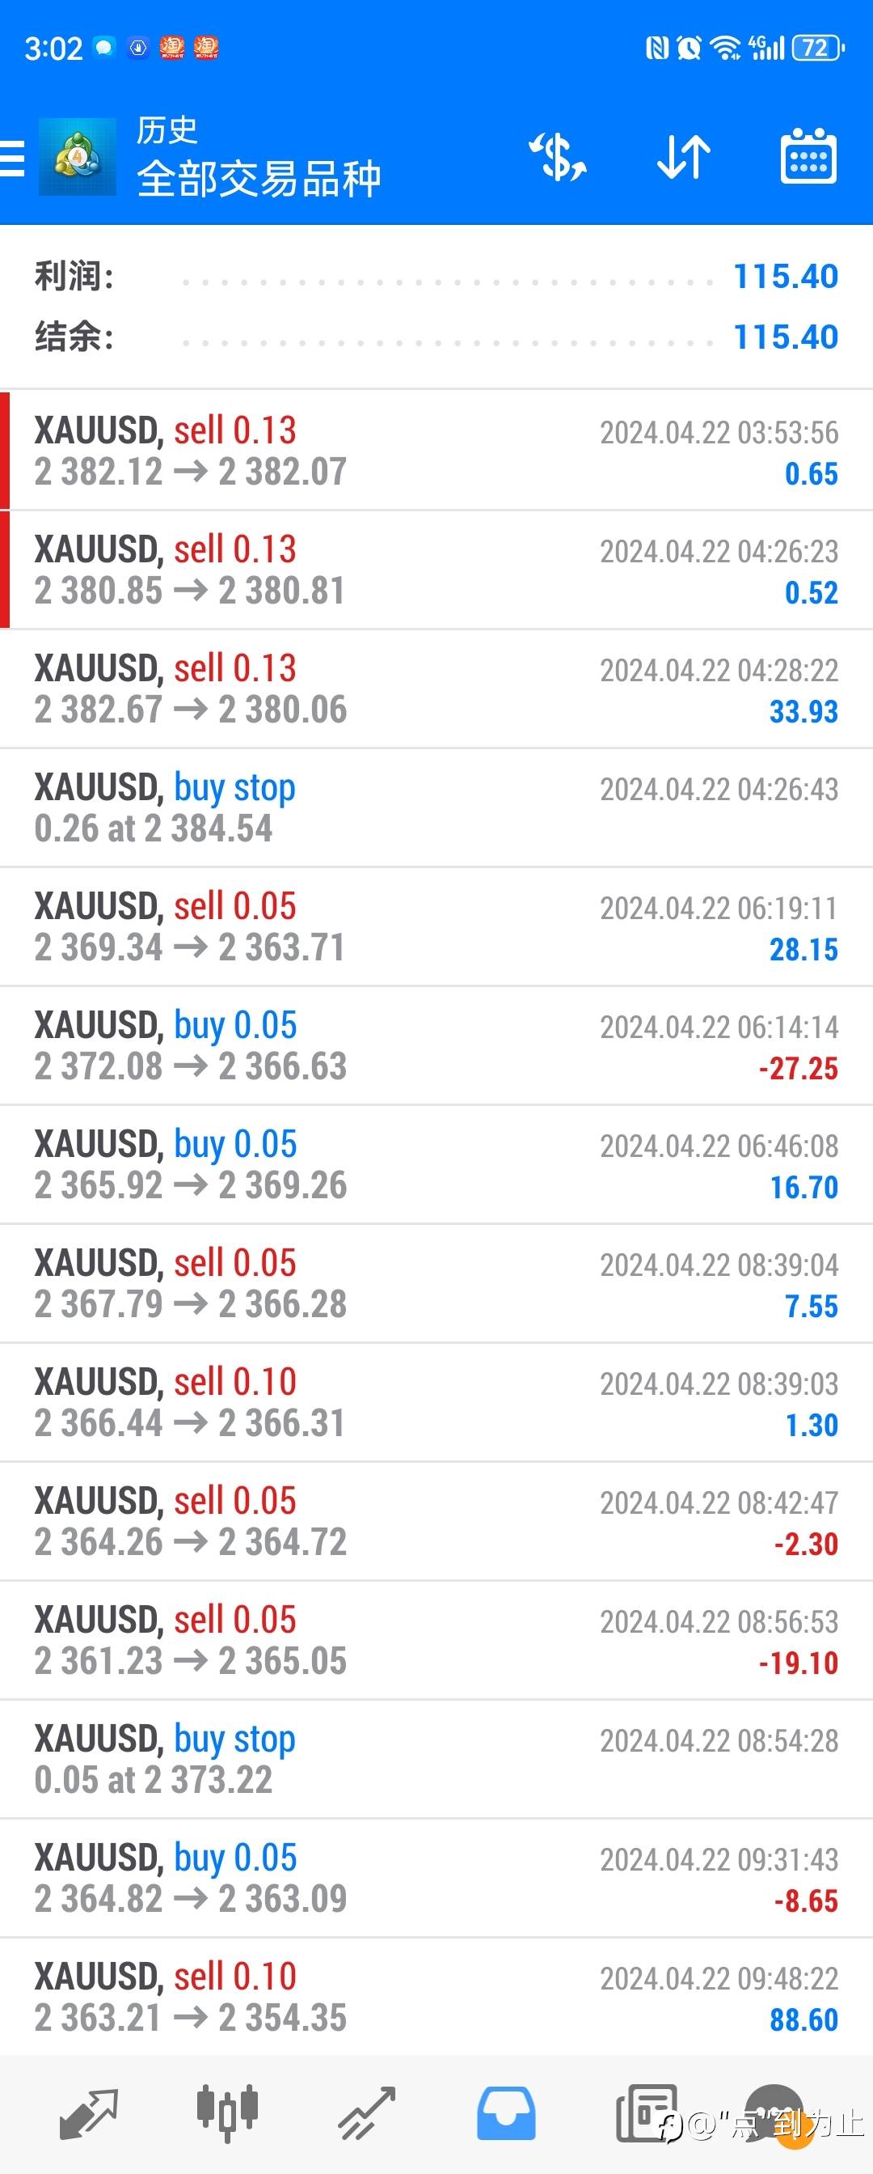This screenshot has height=2174, width=873.
Task: Open the sell 0.13 trade closed at 2 382.07
Action: [x=436, y=451]
